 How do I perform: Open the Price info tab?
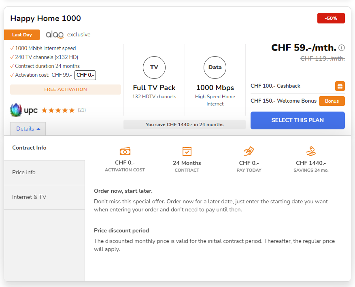pos(44,173)
